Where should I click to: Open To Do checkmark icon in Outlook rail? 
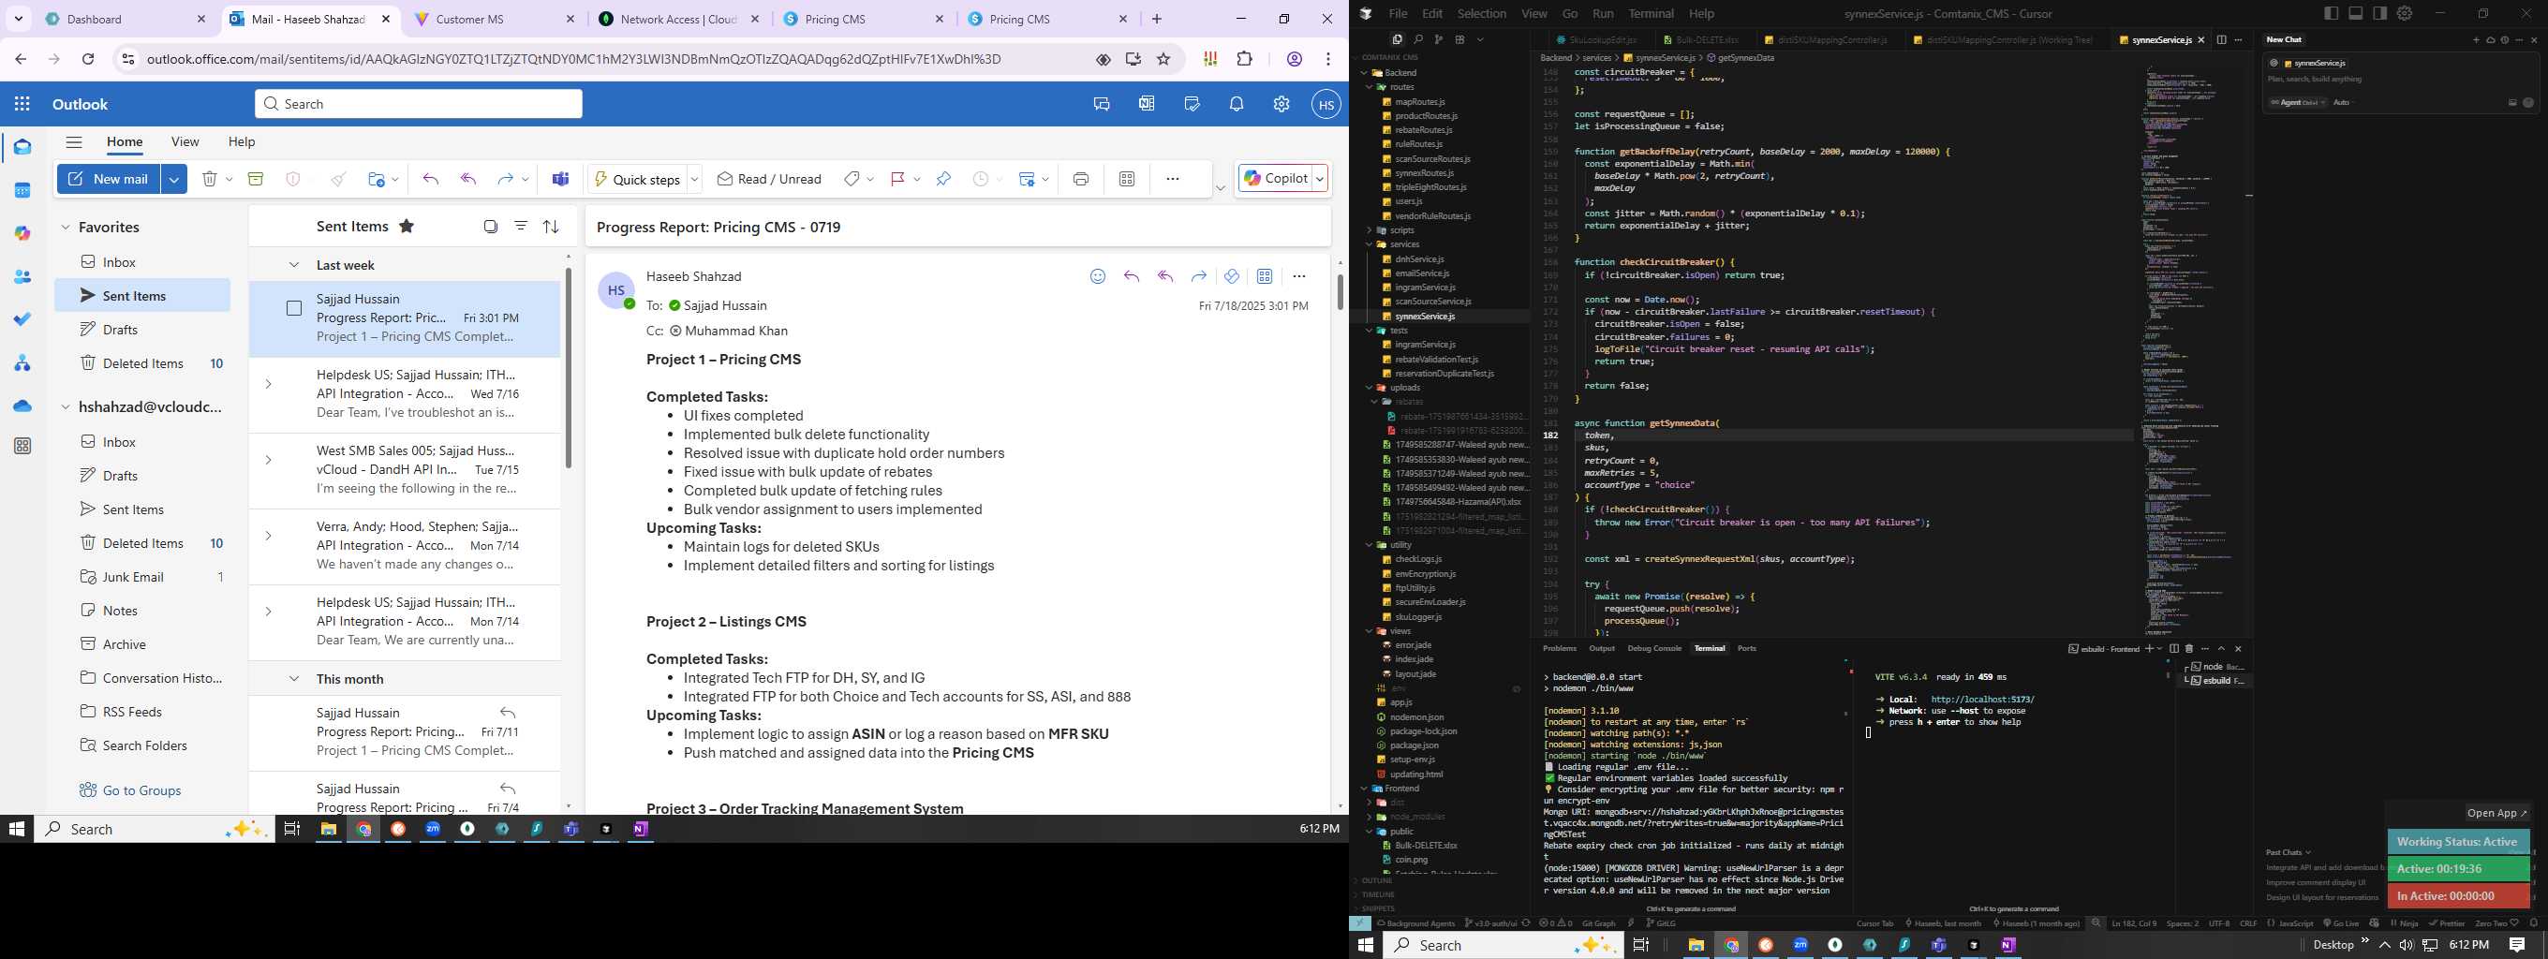click(x=22, y=319)
